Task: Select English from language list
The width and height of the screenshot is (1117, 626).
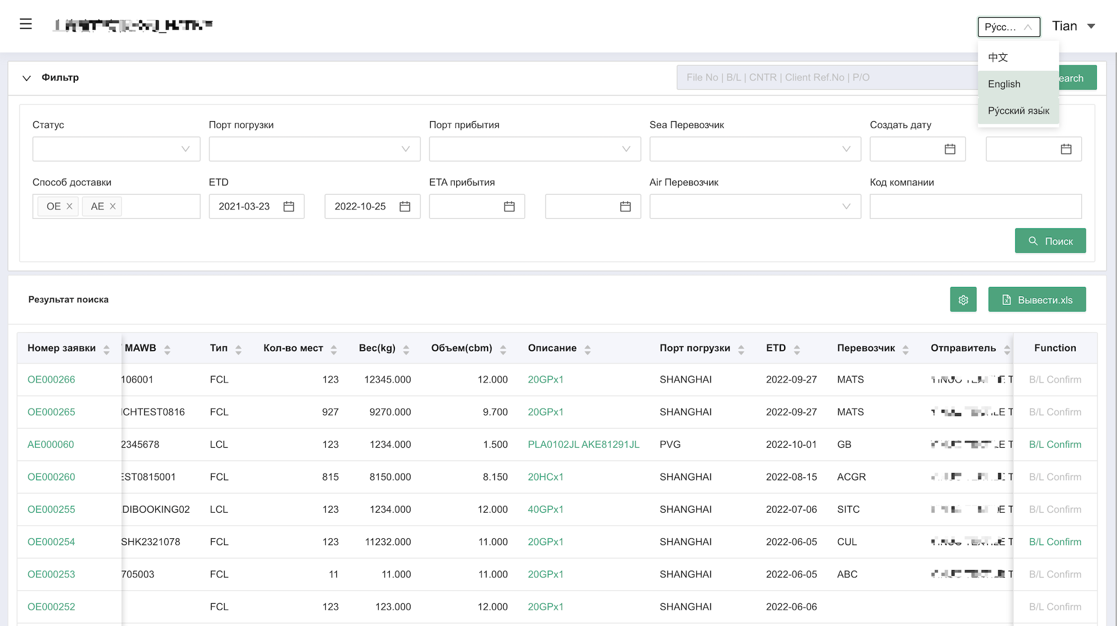Action: tap(1004, 84)
